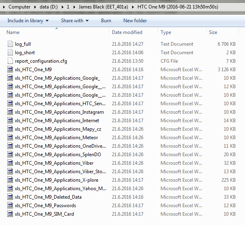Click the log_full text document icon

click(x=11, y=44)
